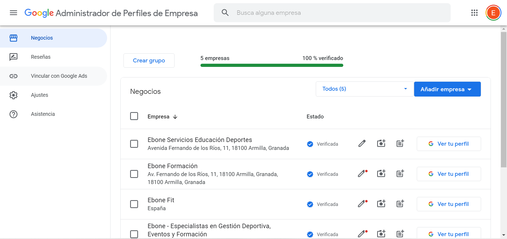Image resolution: width=507 pixels, height=239 pixels.
Task: Check the box next to Ebone Fit
Action: coord(134,204)
